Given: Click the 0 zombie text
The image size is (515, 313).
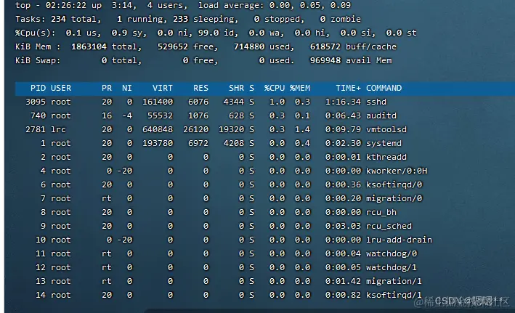Looking at the screenshot, I should click(x=340, y=19).
